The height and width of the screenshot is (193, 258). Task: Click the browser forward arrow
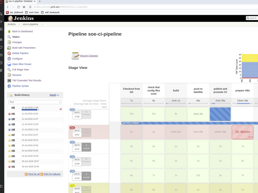click(13, 7)
